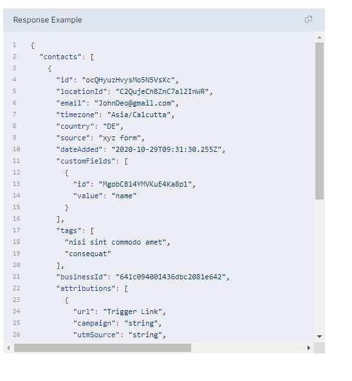Click the vertical scrollbar up arrow
Image resolution: width=352 pixels, height=381 pixels.
tap(319, 37)
